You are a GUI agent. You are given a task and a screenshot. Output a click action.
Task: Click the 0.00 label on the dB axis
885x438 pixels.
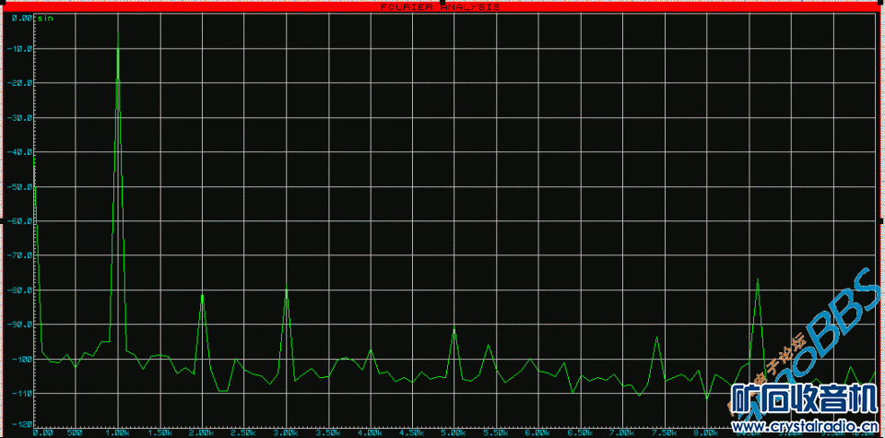click(x=21, y=18)
